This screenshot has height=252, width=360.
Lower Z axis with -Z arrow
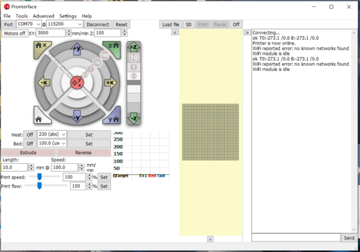133,118
